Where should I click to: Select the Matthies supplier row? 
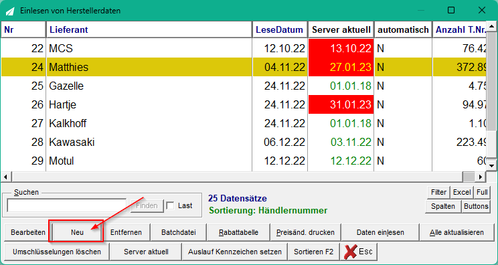[x=244, y=67]
